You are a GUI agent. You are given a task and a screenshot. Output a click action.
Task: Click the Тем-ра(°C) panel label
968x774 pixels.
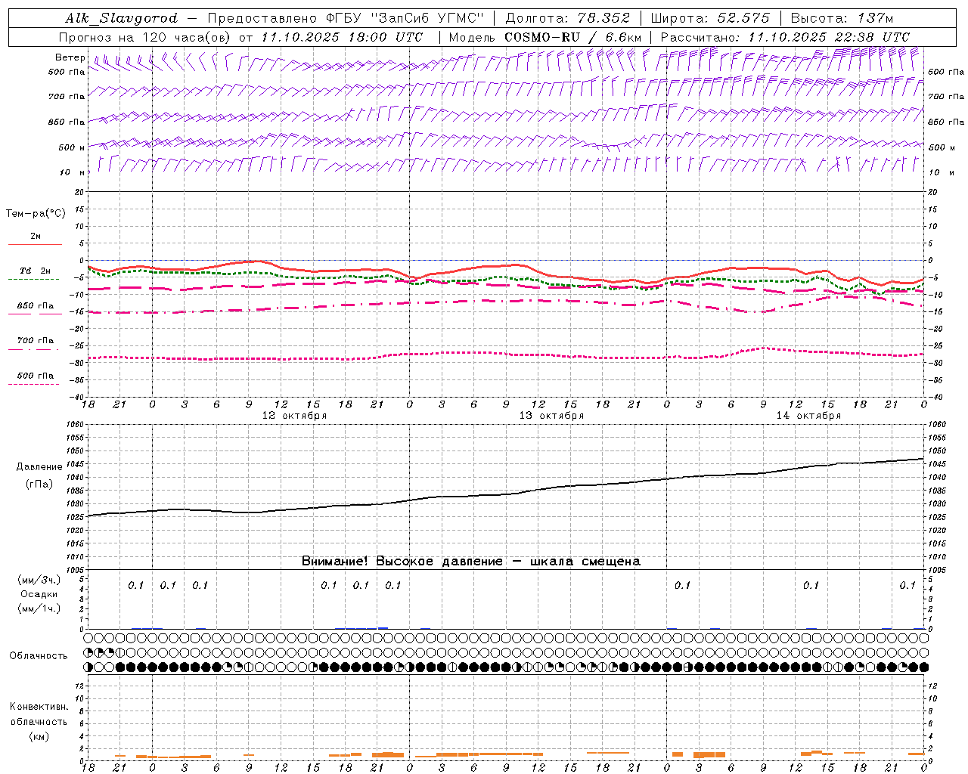(x=36, y=214)
